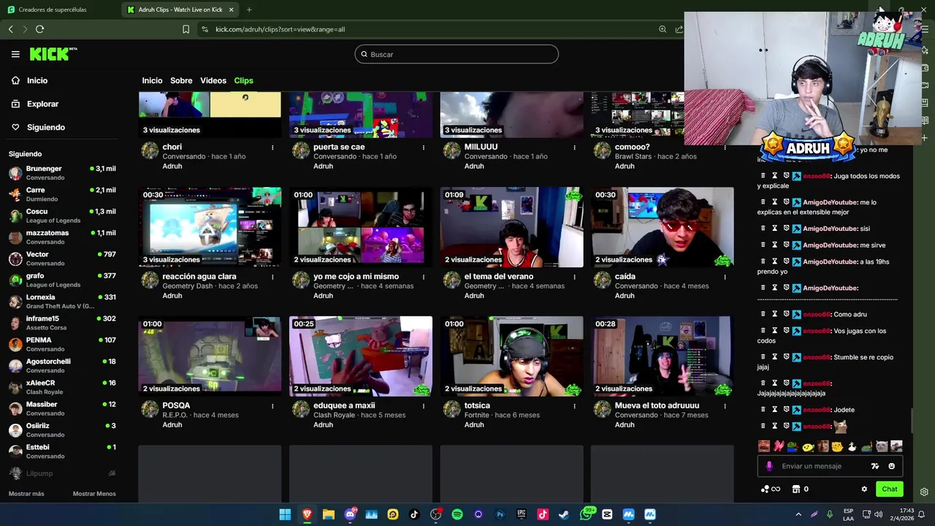Open channel points infinity icon
This screenshot has width=935, height=526.
click(771, 489)
